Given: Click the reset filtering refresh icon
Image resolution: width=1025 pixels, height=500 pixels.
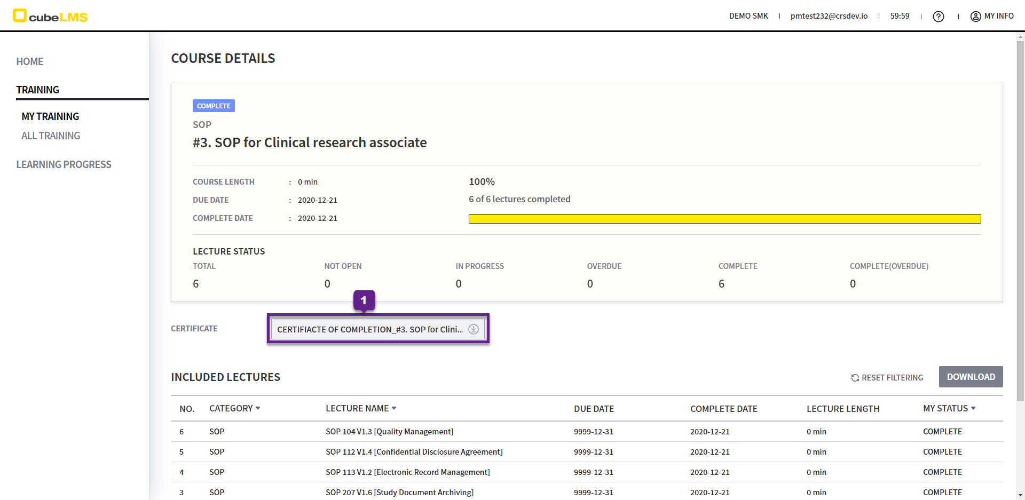Looking at the screenshot, I should [x=855, y=378].
